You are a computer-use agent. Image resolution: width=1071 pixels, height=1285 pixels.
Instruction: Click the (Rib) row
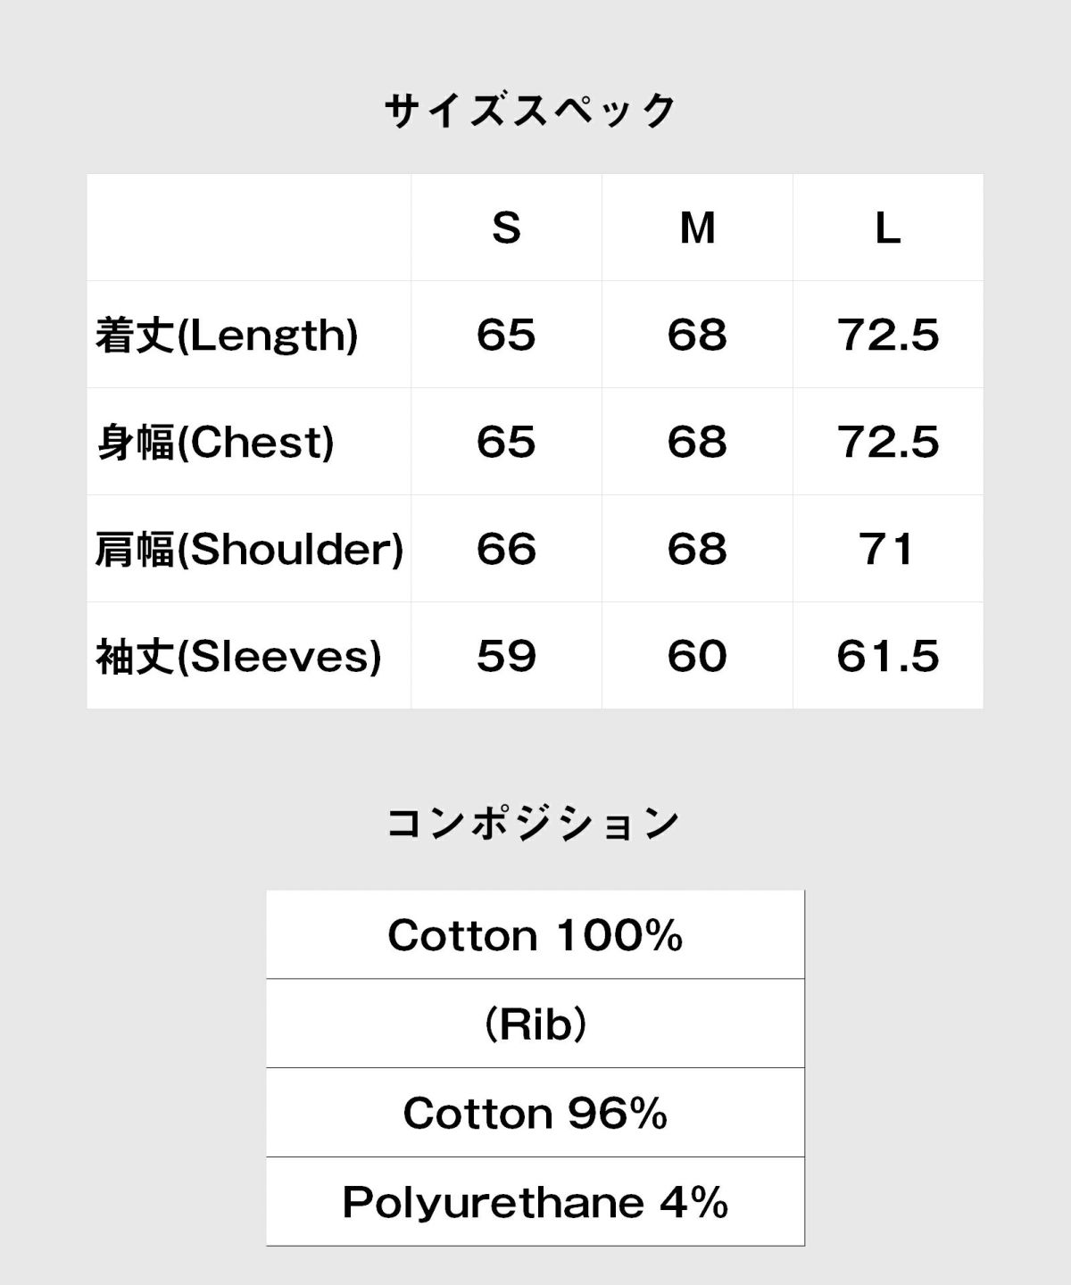point(535,1024)
